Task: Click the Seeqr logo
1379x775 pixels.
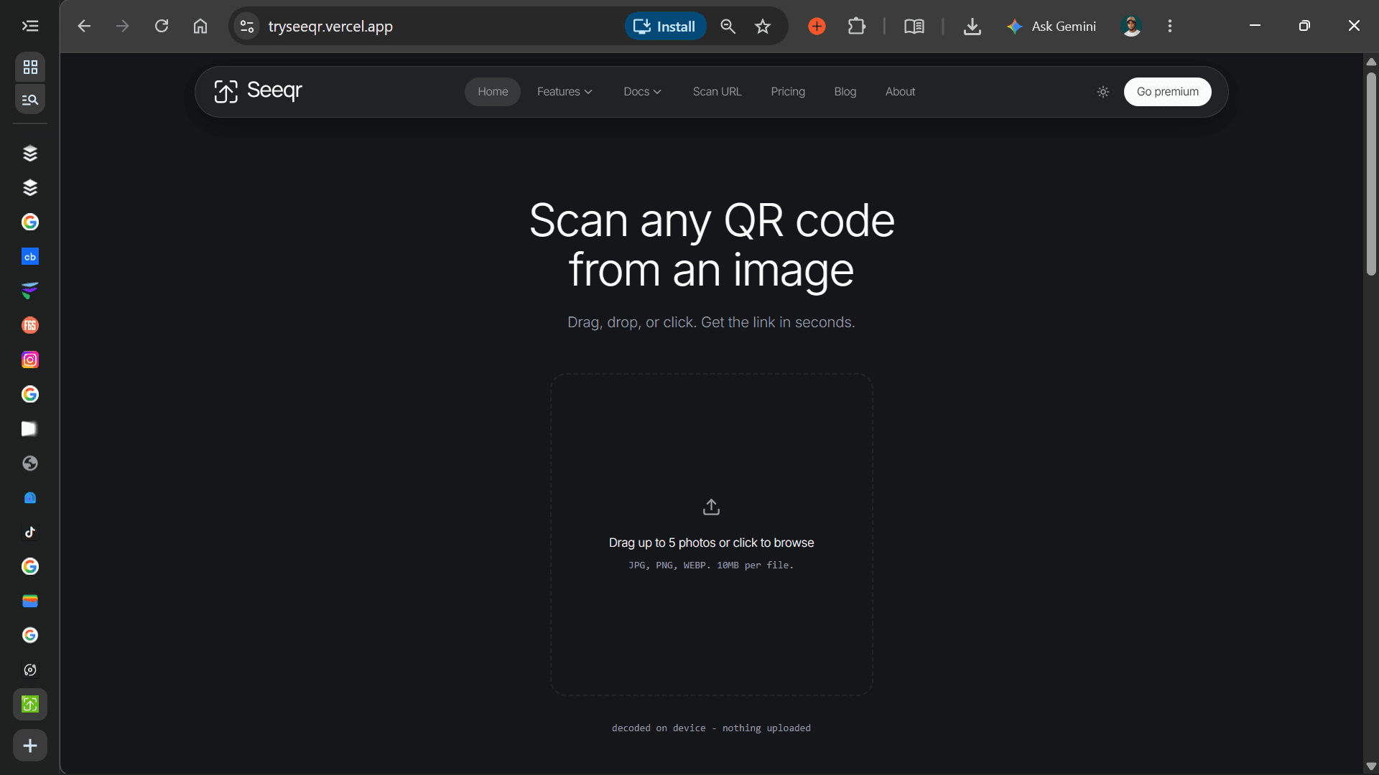Action: point(258,91)
